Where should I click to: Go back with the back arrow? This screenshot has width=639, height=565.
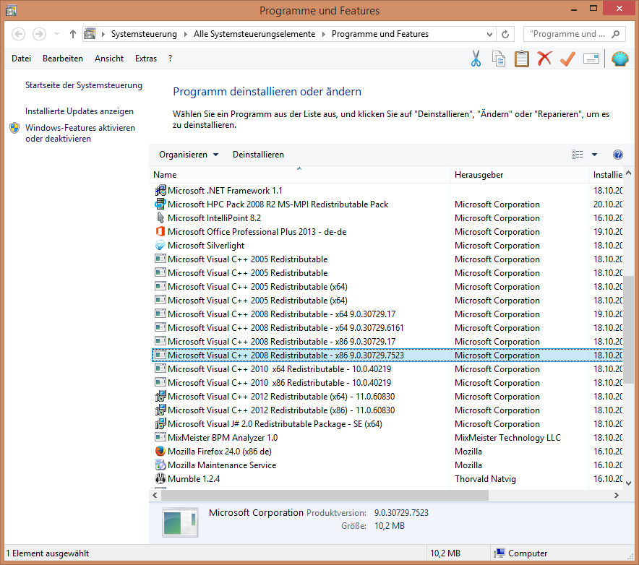coord(18,34)
